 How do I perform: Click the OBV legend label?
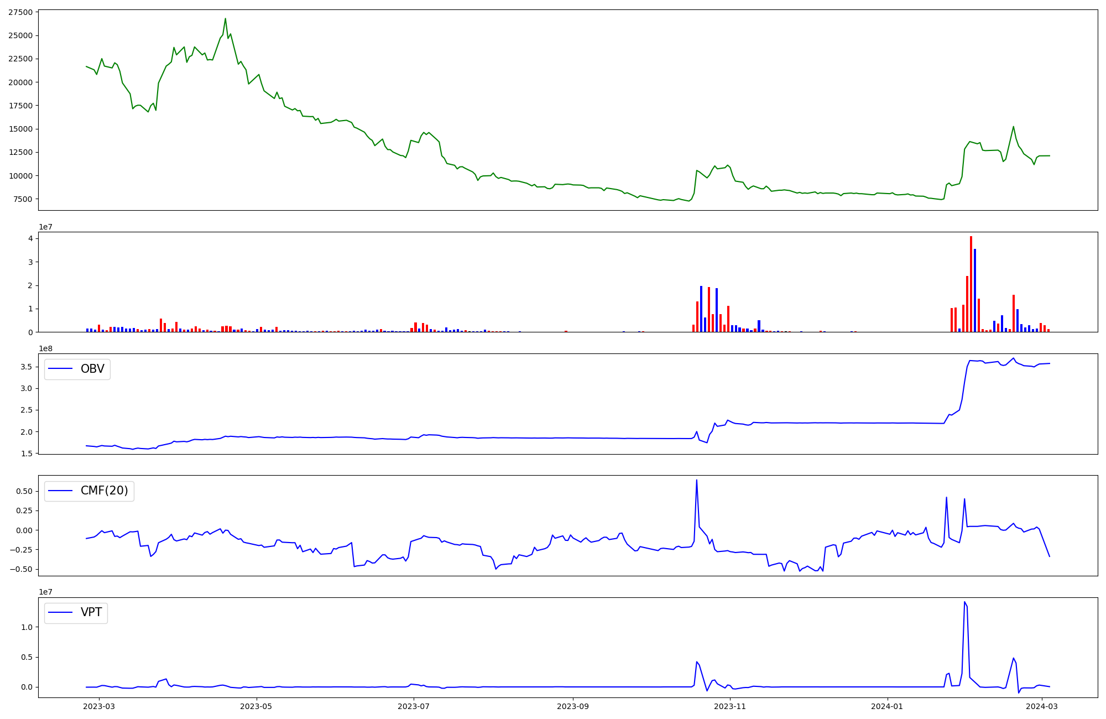pos(92,369)
